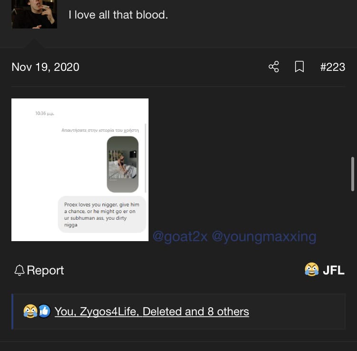
Task: Click the page scrollbar thumb
Action: tap(352, 174)
